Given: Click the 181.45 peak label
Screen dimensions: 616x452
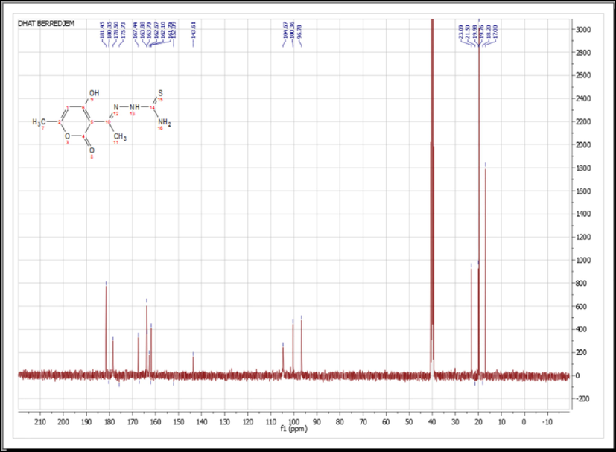Looking at the screenshot, I should click(103, 30).
